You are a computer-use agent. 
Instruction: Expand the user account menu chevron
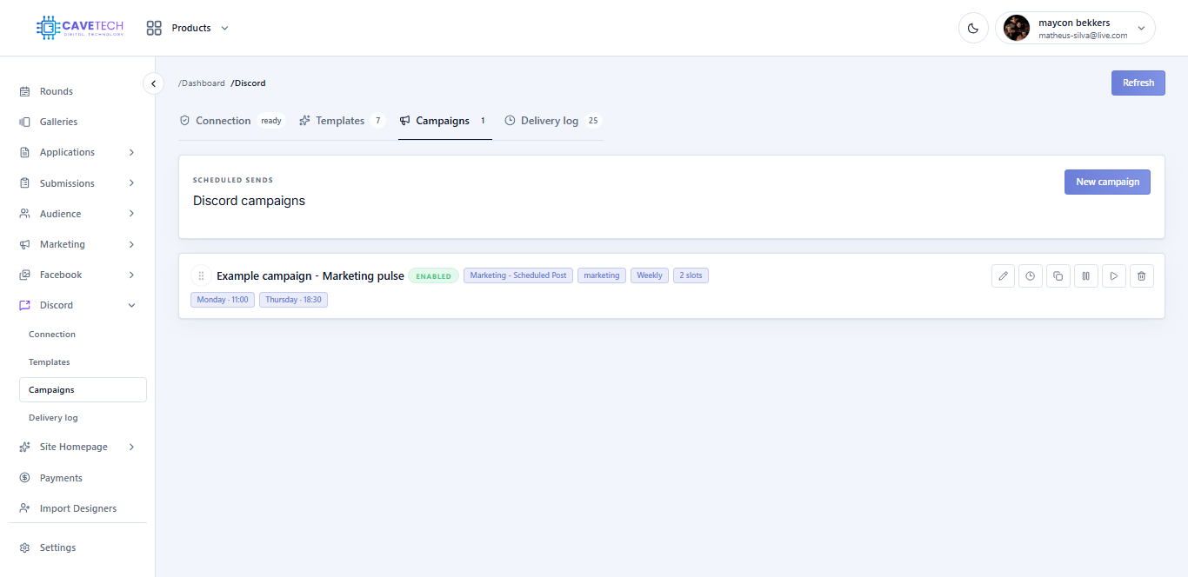[x=1141, y=28]
